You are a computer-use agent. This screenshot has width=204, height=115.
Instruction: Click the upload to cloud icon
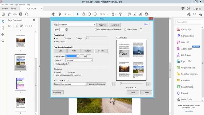(15, 14)
